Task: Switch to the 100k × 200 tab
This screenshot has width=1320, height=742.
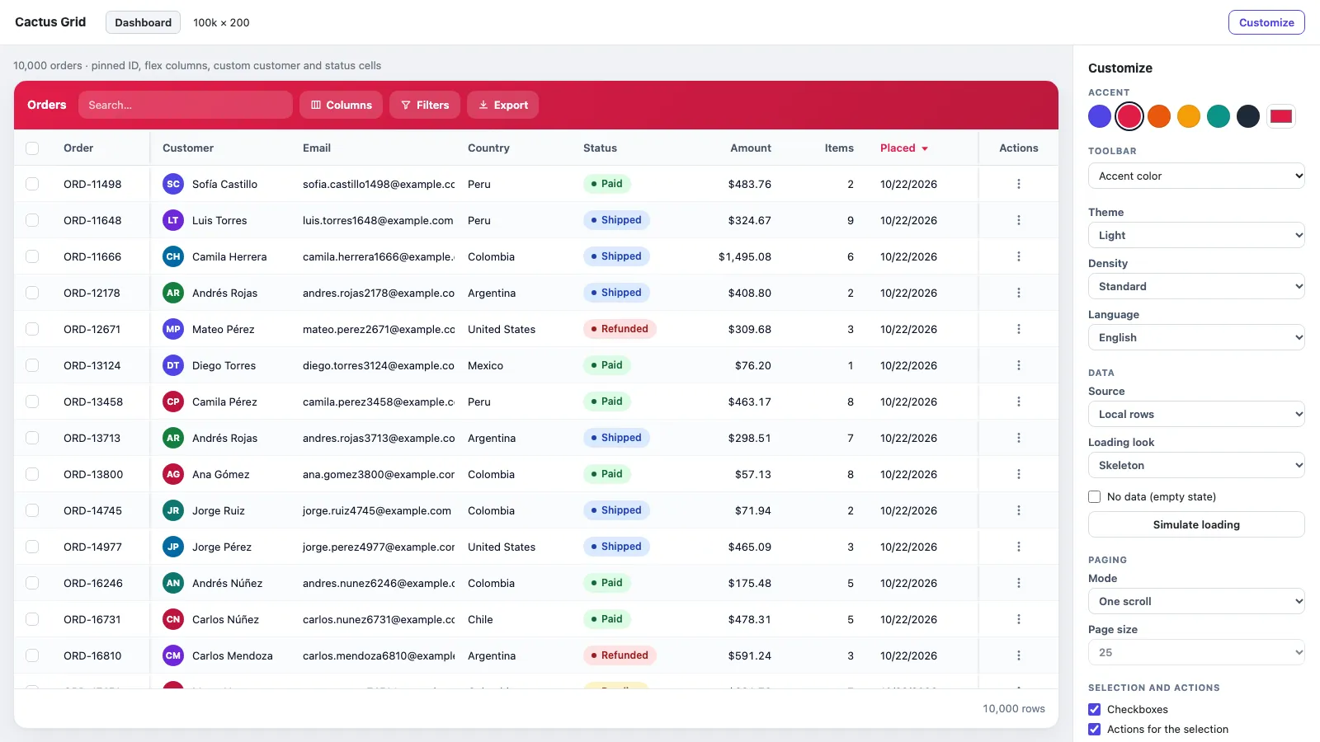Action: click(221, 22)
